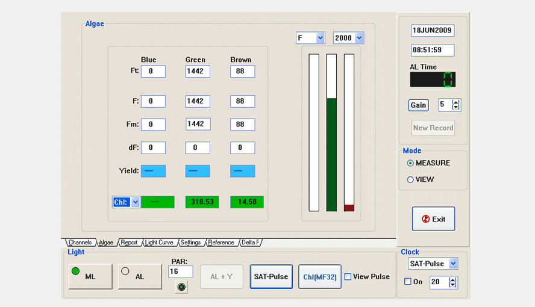The height and width of the screenshot is (307, 535).
Task: Click the clock interval field showing 20
Action: pos(439,282)
